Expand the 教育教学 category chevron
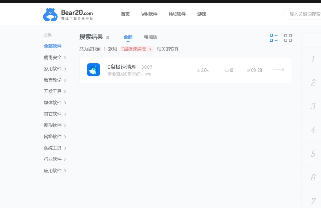 pyautogui.click(x=65, y=80)
